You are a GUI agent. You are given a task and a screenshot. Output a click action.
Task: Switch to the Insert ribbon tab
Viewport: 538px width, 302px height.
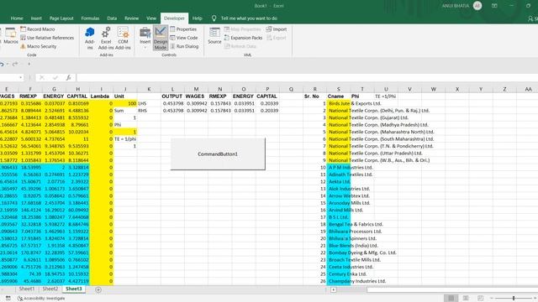(36, 18)
